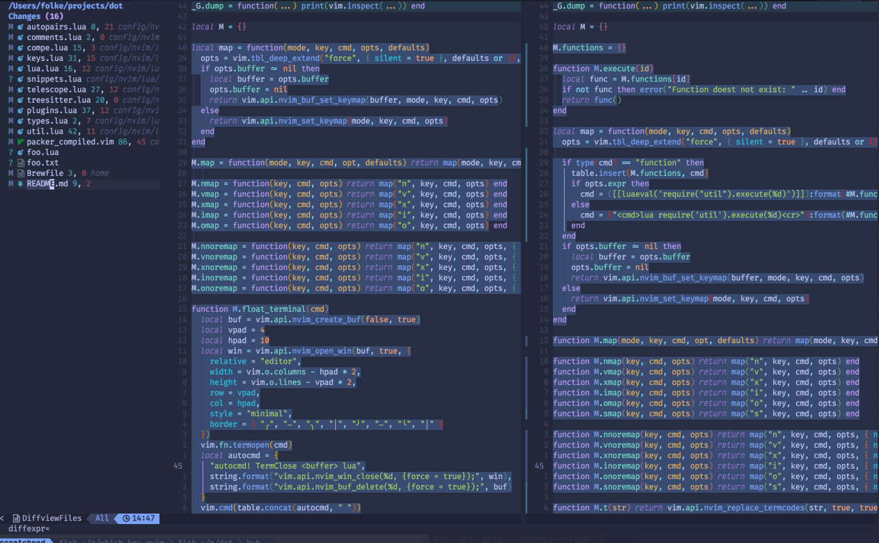Click the green Vim icon beside packer_compiled.vim
Viewport: 879px width, 543px height.
click(20, 142)
